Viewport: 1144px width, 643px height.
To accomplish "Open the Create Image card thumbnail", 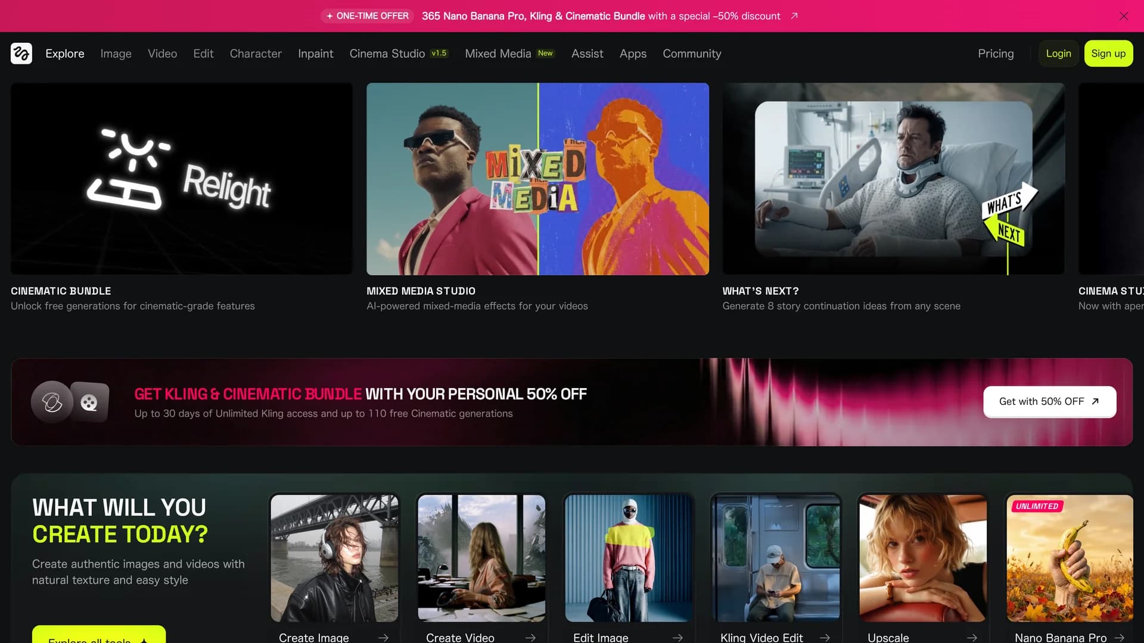I will point(334,558).
